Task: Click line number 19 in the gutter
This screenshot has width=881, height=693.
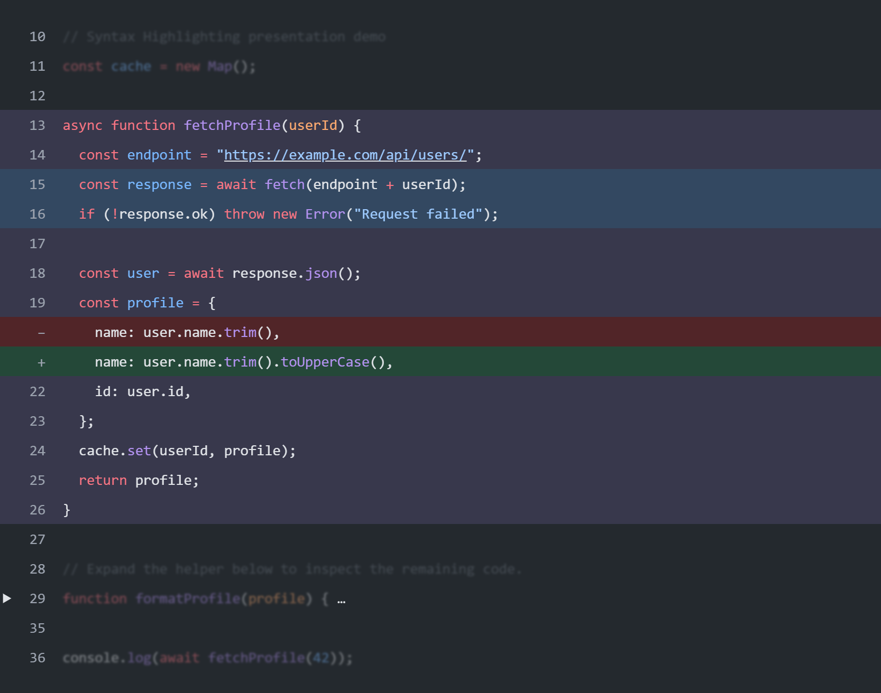Action: click(38, 303)
